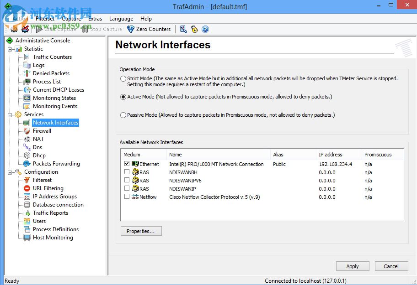Click the Process List monitor icon

click(x=27, y=82)
